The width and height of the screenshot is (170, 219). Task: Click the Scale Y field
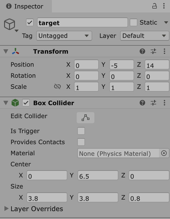(122, 87)
